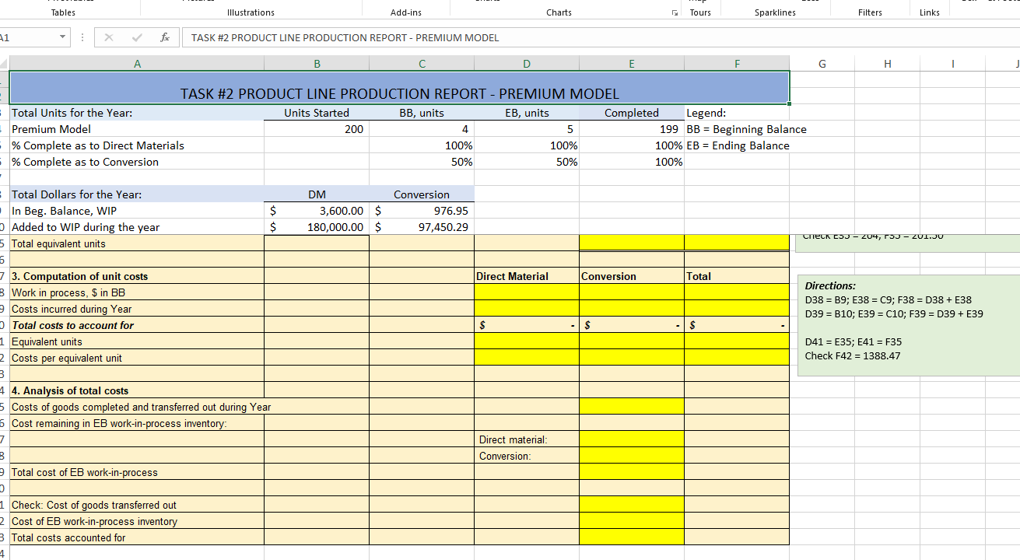
Task: Select cell B4 showing 200 units started
Action: tap(317, 129)
